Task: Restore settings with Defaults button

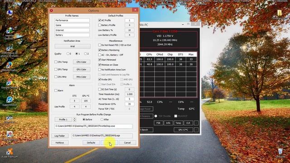Action: (x=91, y=143)
